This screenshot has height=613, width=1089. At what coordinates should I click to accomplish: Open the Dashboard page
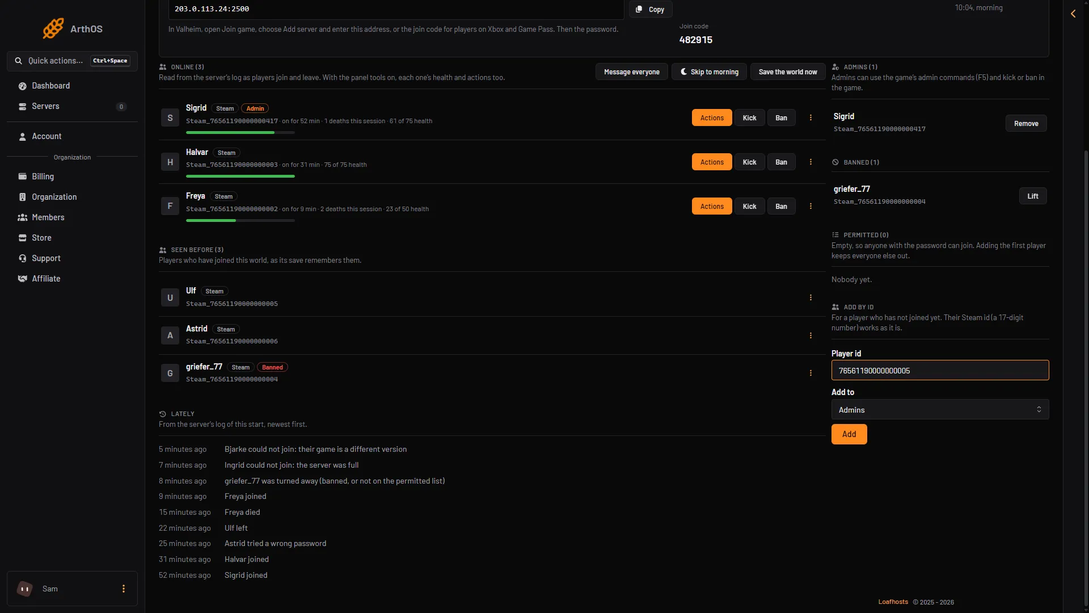(x=72, y=86)
